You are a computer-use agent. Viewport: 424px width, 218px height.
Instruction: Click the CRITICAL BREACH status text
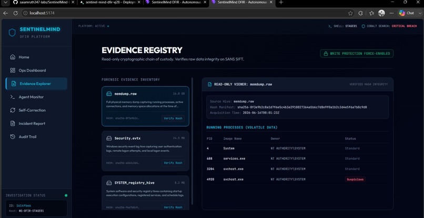point(404,26)
